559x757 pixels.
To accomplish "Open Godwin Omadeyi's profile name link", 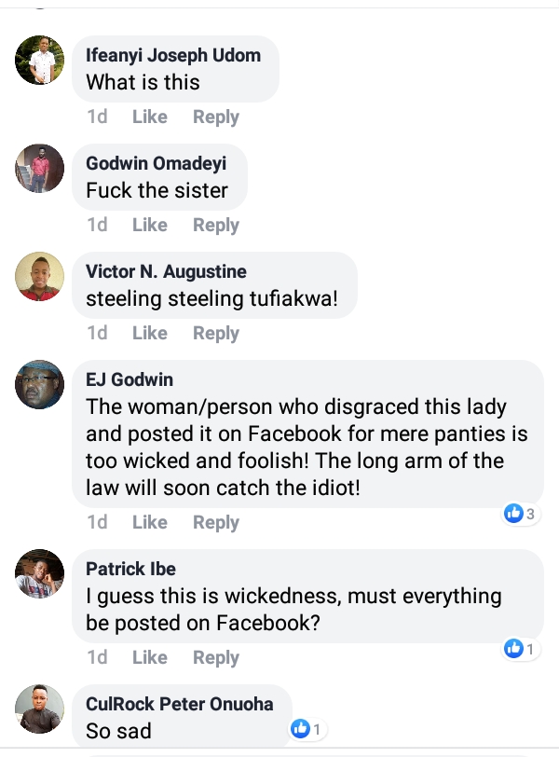I will point(156,163).
